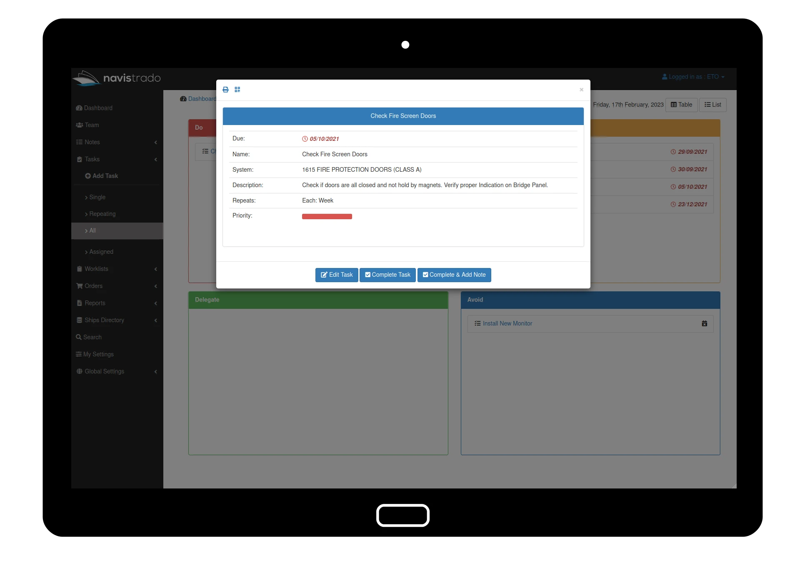Select the All tasks submenu item
This screenshot has width=800, height=566.
(x=117, y=230)
